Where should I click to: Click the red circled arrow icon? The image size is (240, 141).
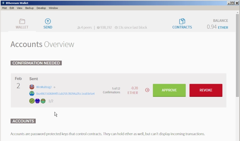click(147, 90)
